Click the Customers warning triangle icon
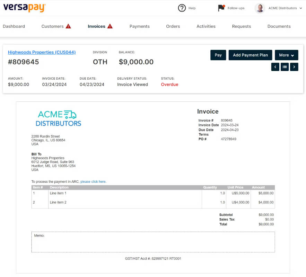Image resolution: width=306 pixels, height=277 pixels. 68,26
